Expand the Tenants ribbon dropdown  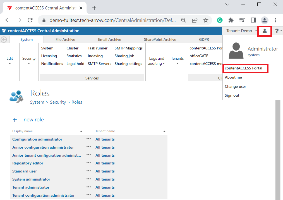pyautogui.click(x=178, y=61)
